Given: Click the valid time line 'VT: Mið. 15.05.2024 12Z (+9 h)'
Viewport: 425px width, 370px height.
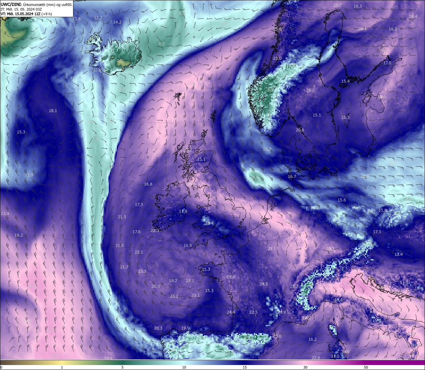Looking at the screenshot, I should (26, 14).
